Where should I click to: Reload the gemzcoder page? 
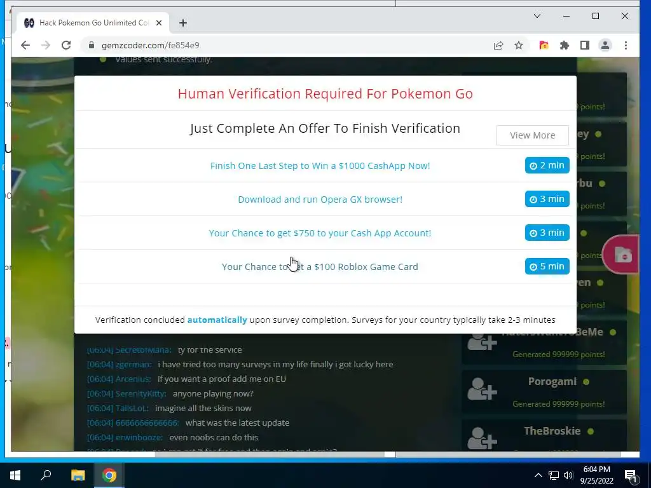click(x=66, y=45)
